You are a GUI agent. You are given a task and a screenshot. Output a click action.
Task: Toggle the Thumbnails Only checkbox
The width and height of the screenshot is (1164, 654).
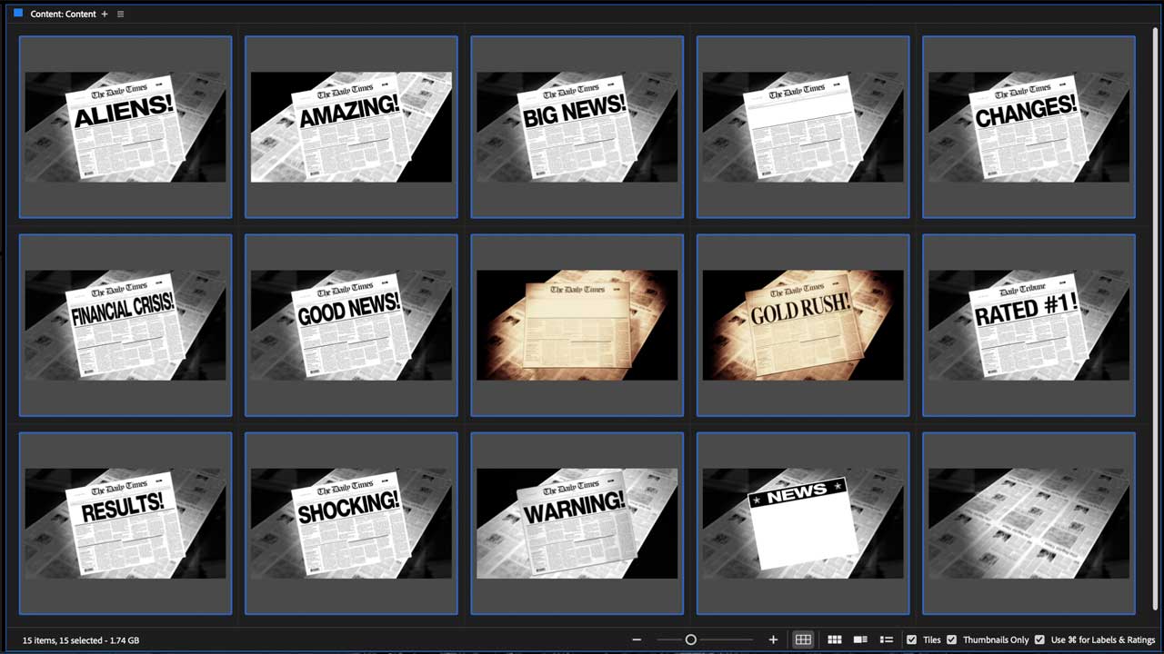pos(951,639)
